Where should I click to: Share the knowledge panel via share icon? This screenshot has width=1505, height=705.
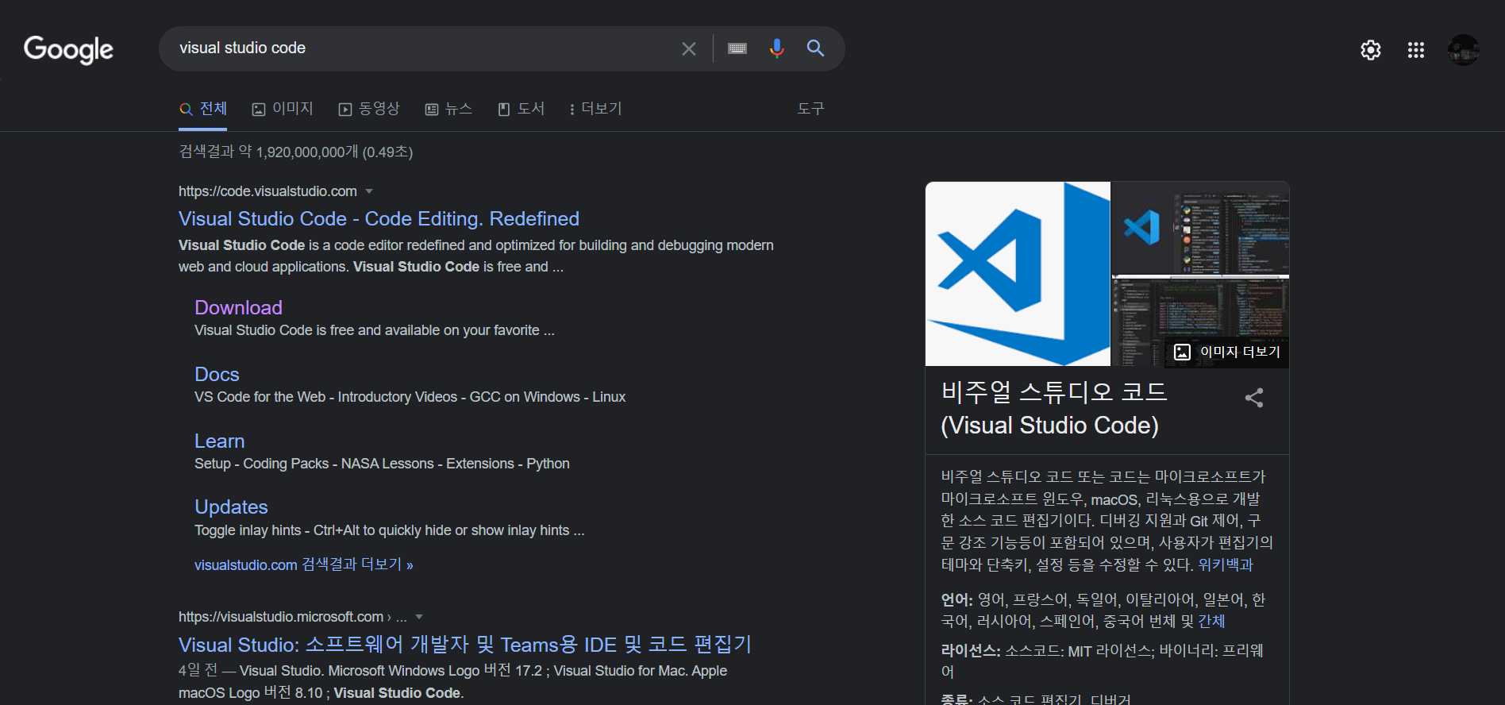1254,398
